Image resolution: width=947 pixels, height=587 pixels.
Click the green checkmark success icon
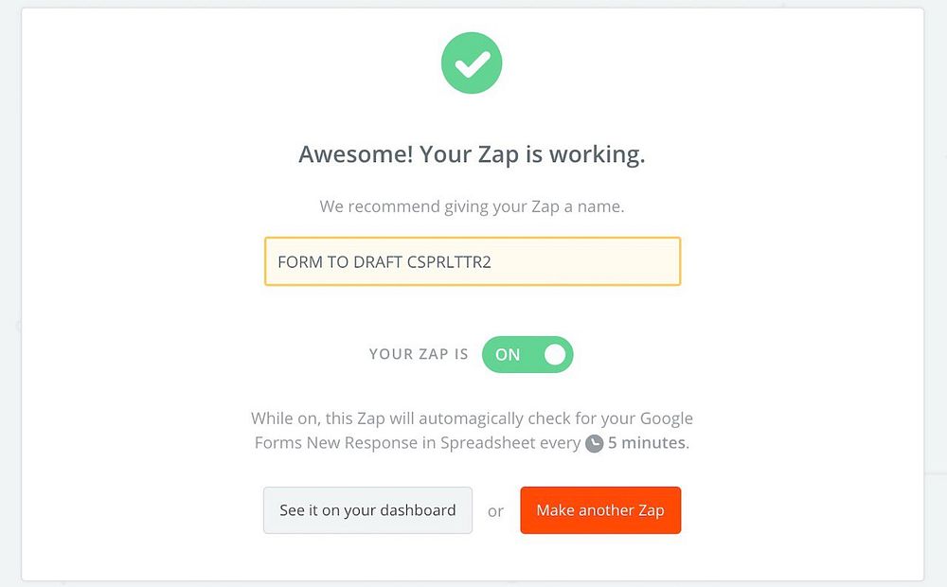pyautogui.click(x=472, y=62)
